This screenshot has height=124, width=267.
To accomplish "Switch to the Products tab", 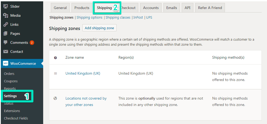I will pyautogui.click(x=82, y=8).
